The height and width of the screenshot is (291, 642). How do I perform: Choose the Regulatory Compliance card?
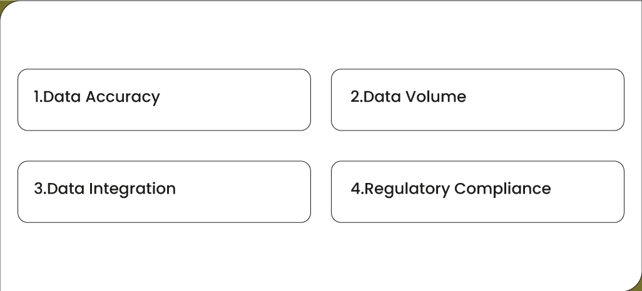point(477,192)
